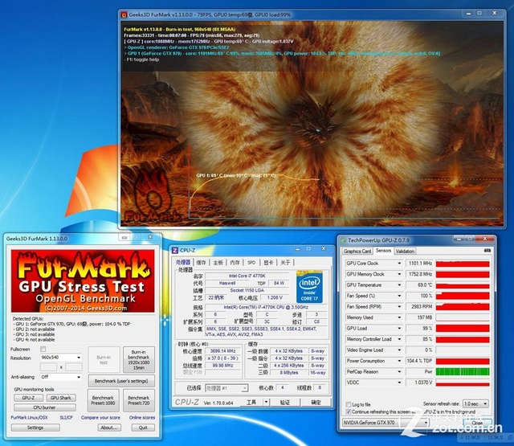Click the CPU-Z 确定 button
The width and height of the screenshot is (514, 446).
316,403
